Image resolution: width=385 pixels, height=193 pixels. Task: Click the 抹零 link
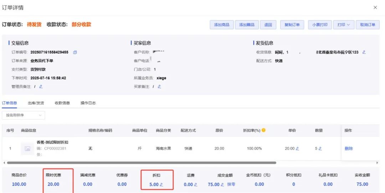click(231, 184)
